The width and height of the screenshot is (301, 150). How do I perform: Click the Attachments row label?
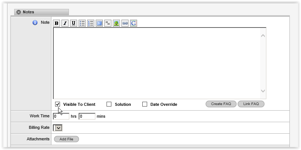[38, 139]
